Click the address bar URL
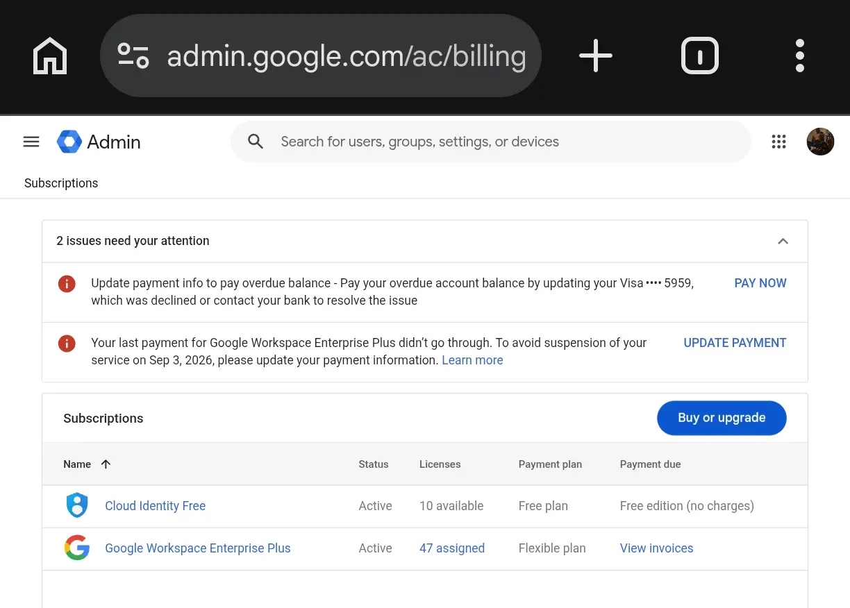The image size is (850, 608). click(346, 56)
